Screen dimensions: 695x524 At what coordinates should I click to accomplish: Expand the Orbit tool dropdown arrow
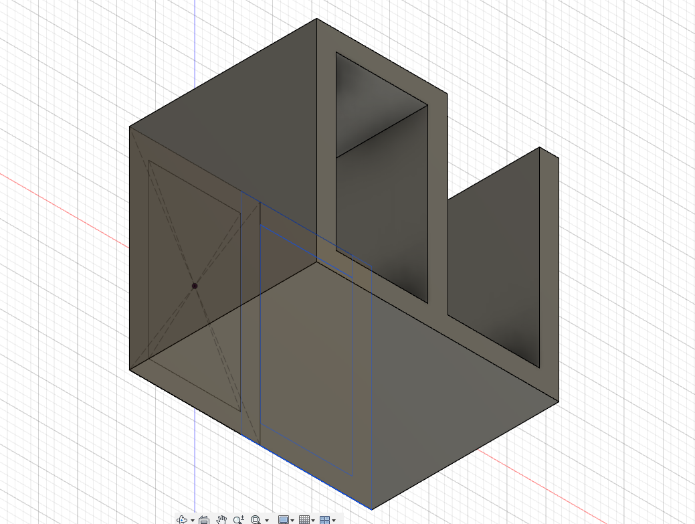(193, 519)
